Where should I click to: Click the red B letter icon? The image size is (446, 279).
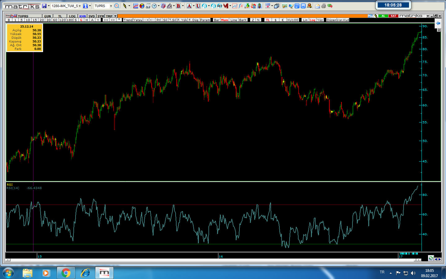pyautogui.click(x=178, y=6)
